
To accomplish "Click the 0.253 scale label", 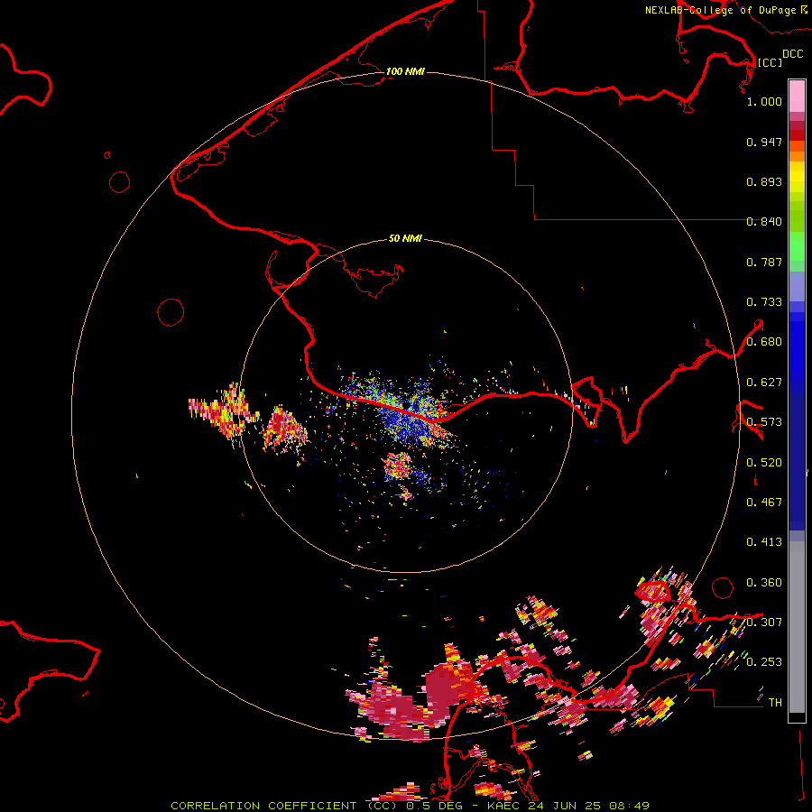I will 764,662.
